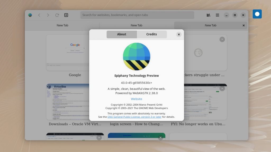Remove the 'FYI: No longer works' tile
The height and width of the screenshot is (152, 271).
(222, 89)
